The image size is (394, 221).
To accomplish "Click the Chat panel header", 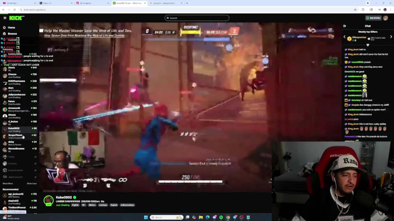I will click(368, 26).
